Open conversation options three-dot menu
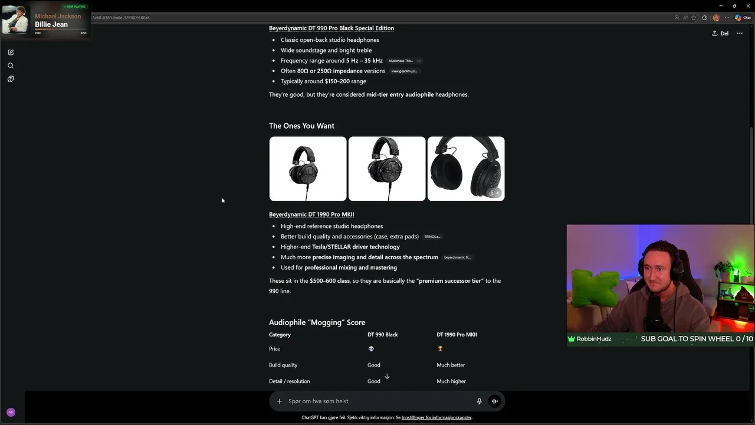 coord(740,34)
